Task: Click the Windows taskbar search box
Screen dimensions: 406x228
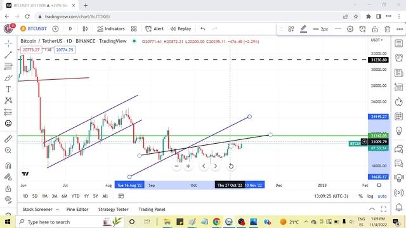Action: (70, 222)
